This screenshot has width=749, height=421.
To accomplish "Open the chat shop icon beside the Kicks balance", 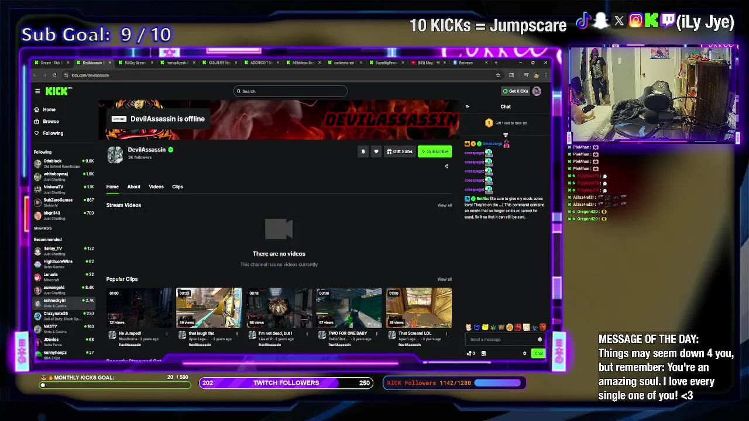I will click(483, 353).
